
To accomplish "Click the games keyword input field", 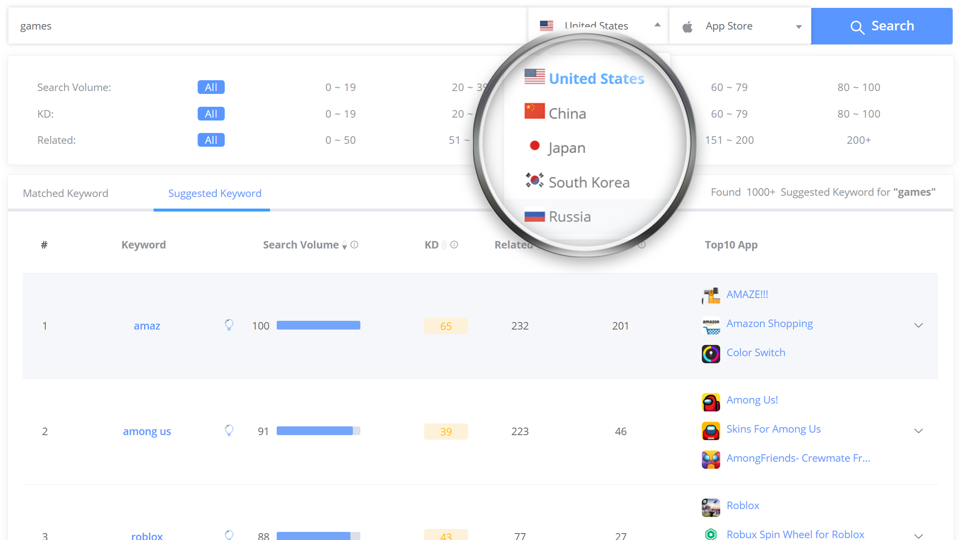I will (268, 26).
